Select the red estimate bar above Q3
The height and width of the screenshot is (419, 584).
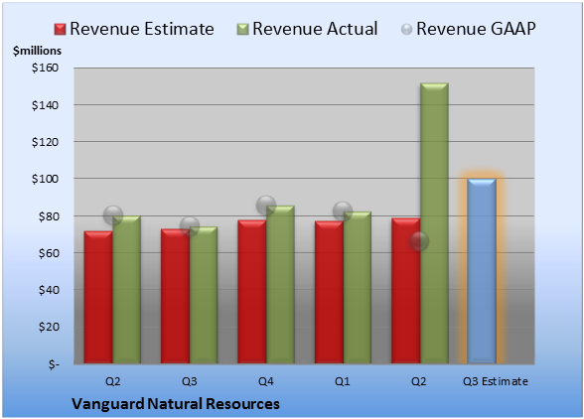[x=175, y=296]
